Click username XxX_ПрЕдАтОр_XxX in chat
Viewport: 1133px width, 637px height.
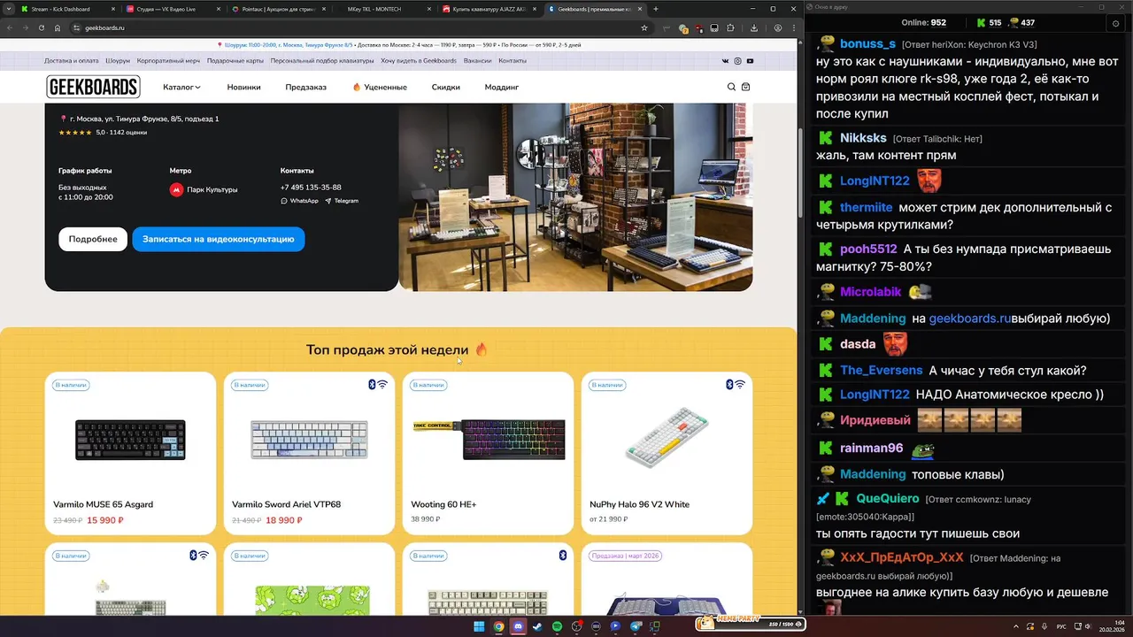point(902,557)
